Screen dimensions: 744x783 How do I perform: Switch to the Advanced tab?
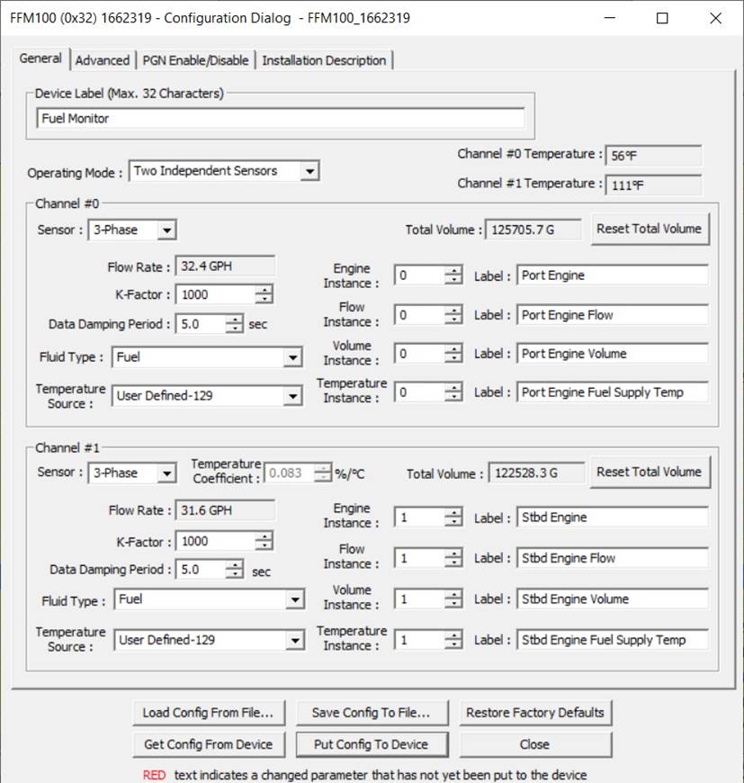102,60
